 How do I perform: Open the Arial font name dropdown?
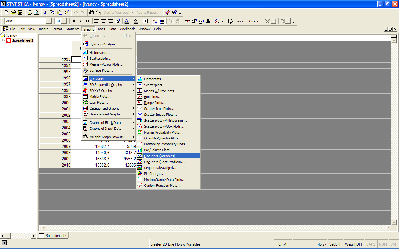pos(49,21)
